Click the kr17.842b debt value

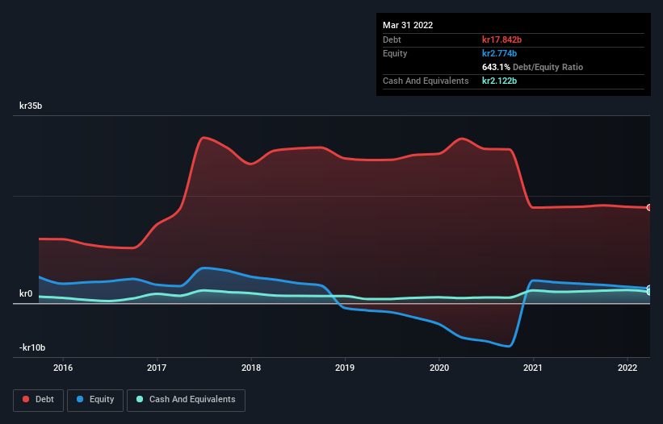(x=502, y=39)
